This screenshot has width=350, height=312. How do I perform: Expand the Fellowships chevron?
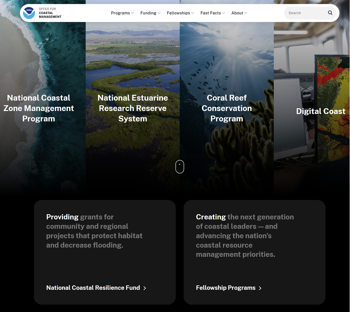[192, 13]
